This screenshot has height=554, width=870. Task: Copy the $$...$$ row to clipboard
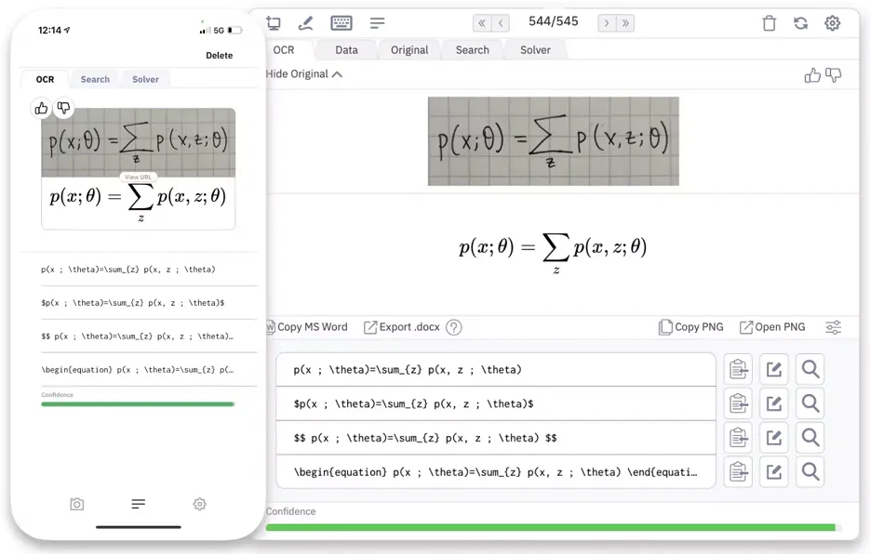tap(738, 438)
